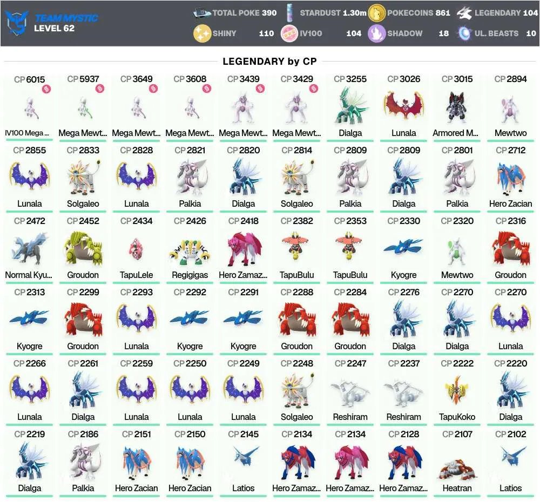
Task: Select the TapuKoko sprite
Action: click(x=457, y=390)
